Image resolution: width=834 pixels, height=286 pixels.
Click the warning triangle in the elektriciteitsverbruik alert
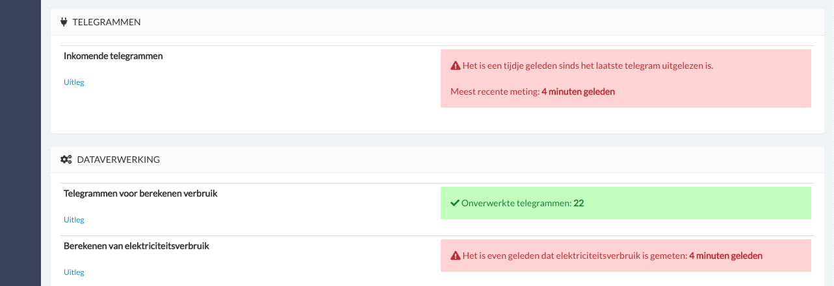pyautogui.click(x=455, y=256)
